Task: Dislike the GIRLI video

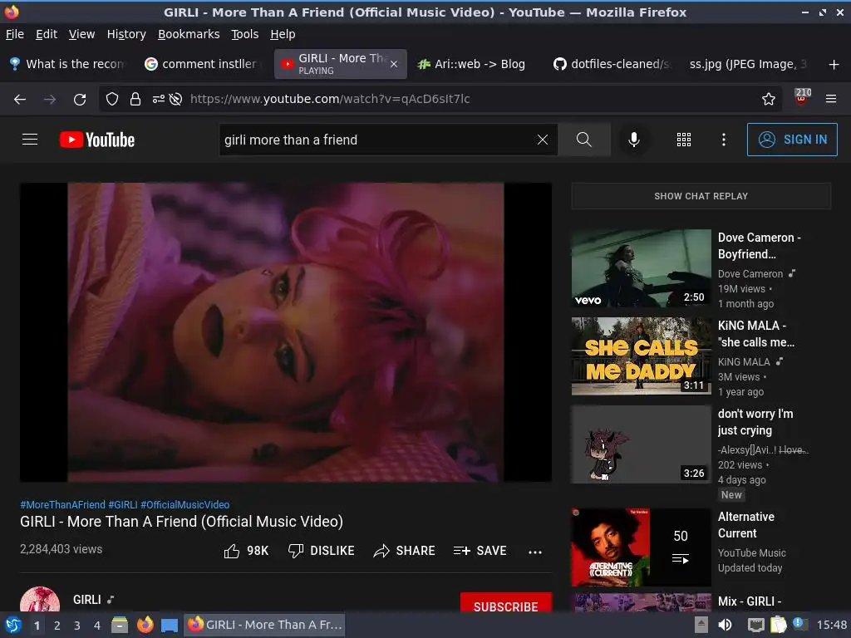Action: pos(321,551)
